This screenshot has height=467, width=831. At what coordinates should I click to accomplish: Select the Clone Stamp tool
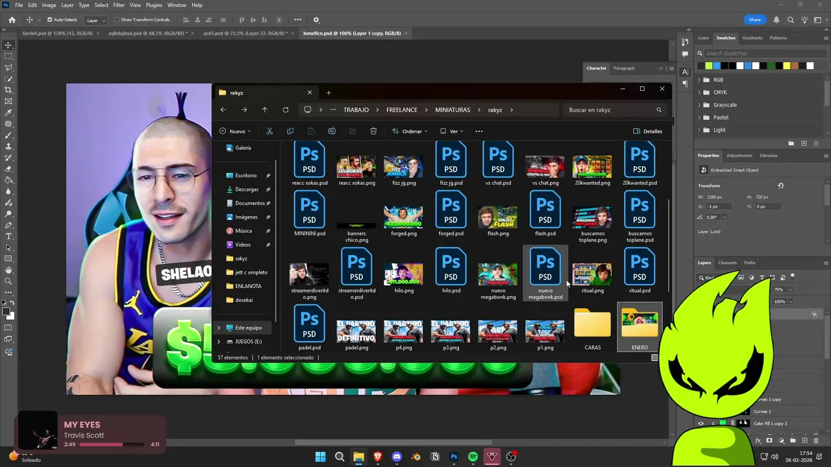[8, 147]
